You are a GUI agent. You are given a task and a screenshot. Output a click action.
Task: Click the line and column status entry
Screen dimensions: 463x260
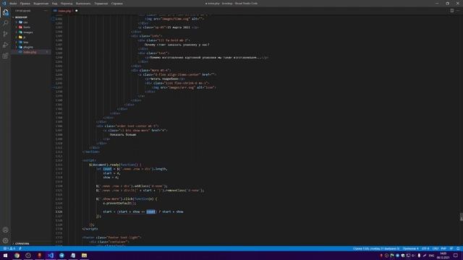[x=376, y=248]
